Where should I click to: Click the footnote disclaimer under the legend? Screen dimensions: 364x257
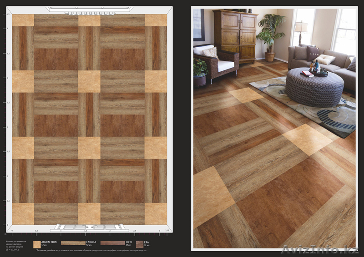(91, 250)
